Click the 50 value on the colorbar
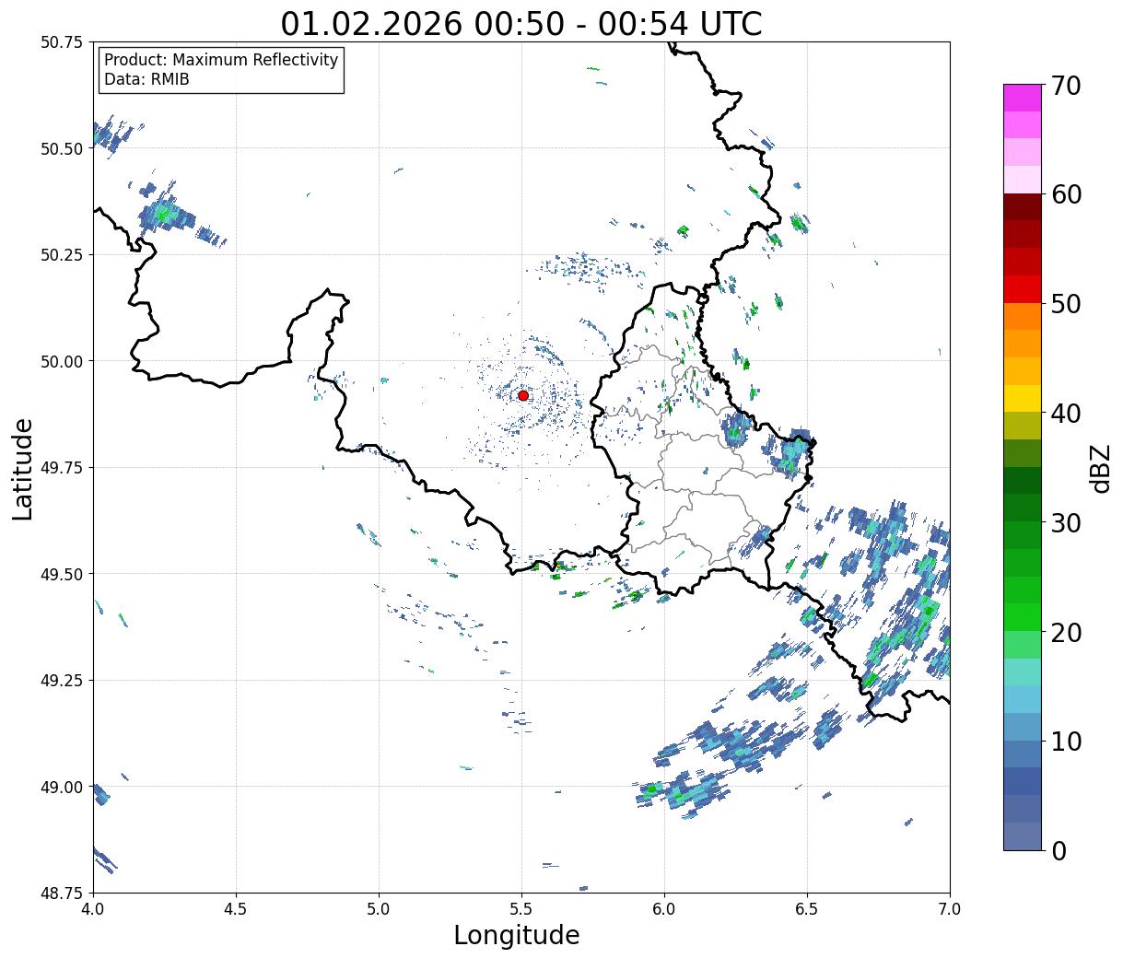The width and height of the screenshot is (1123, 958). click(1066, 304)
